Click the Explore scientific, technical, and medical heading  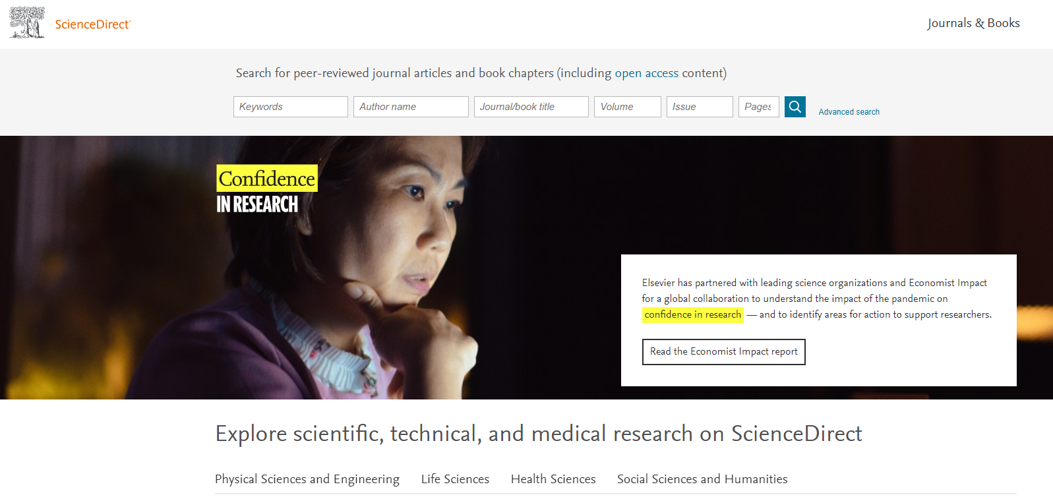[539, 434]
